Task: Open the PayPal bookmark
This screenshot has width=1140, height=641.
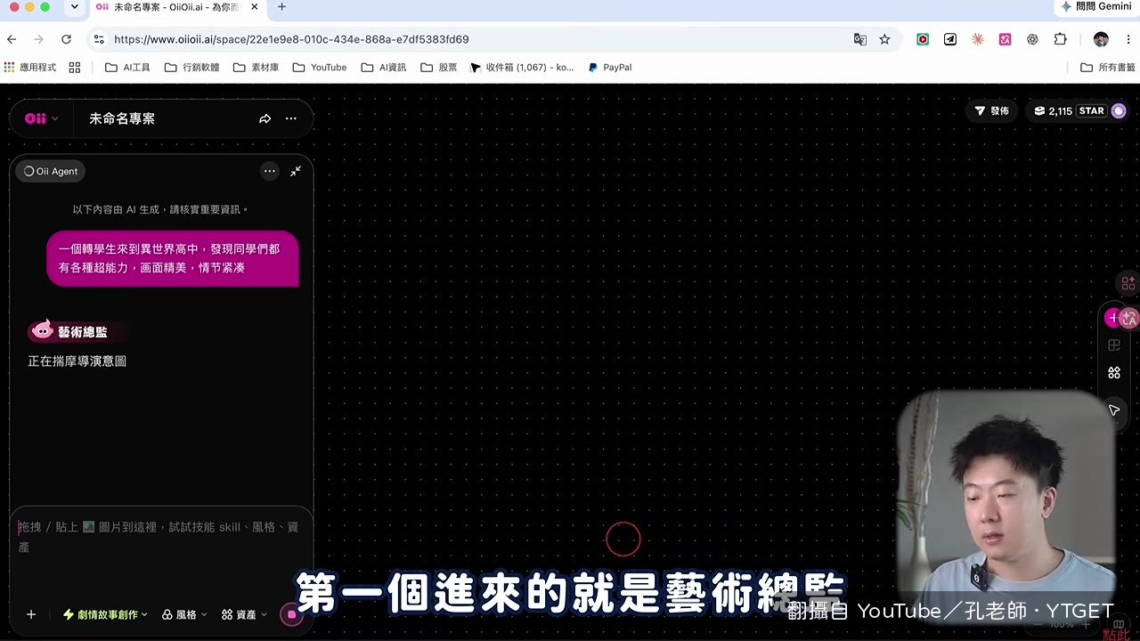Action: [610, 68]
